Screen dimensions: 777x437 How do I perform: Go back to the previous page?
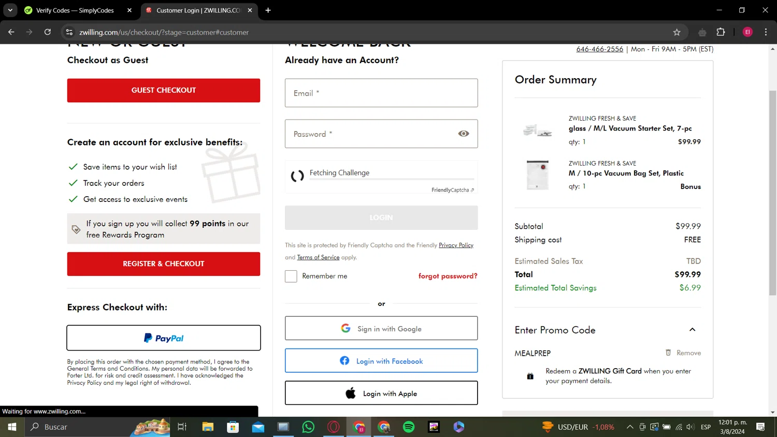click(x=11, y=32)
